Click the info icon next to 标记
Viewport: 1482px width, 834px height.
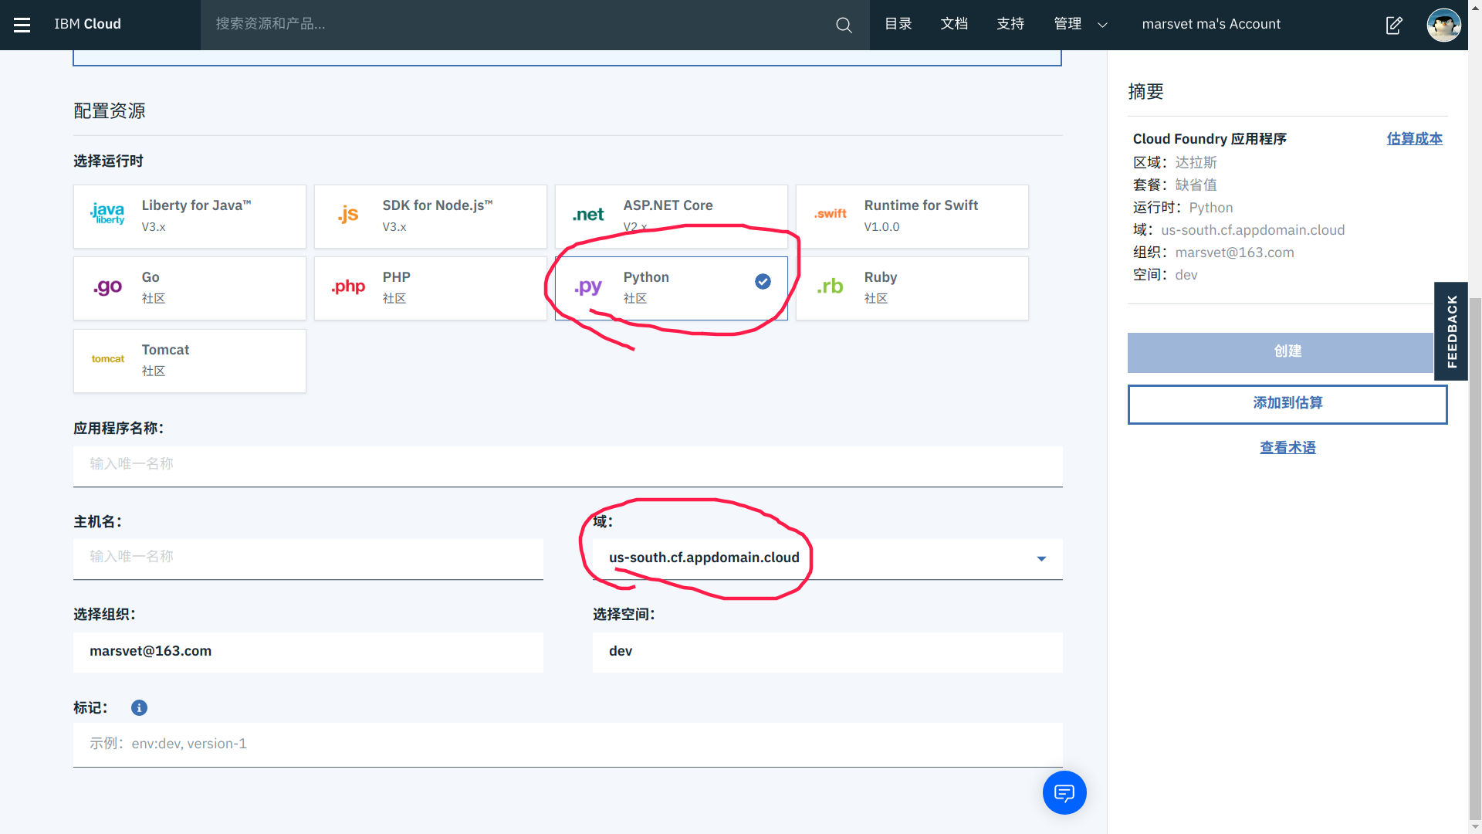click(139, 707)
